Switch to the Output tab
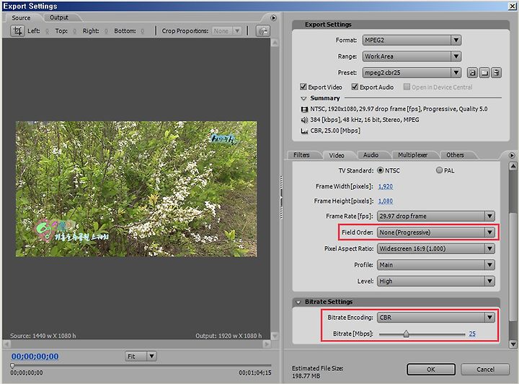This screenshot has width=519, height=384. [x=59, y=17]
